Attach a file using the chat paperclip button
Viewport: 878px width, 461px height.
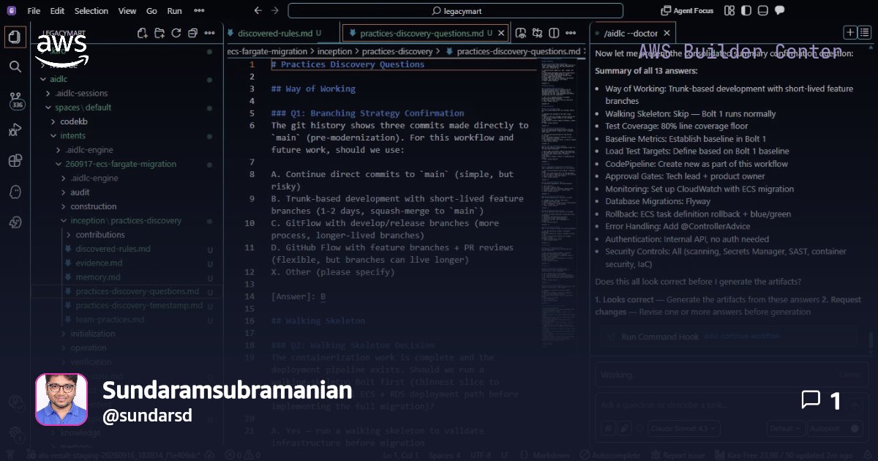tap(624, 429)
